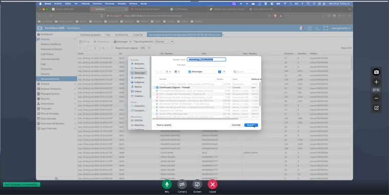
Task: Open the Archivo menu in the macOS menu bar
Action: (x=58, y=4)
